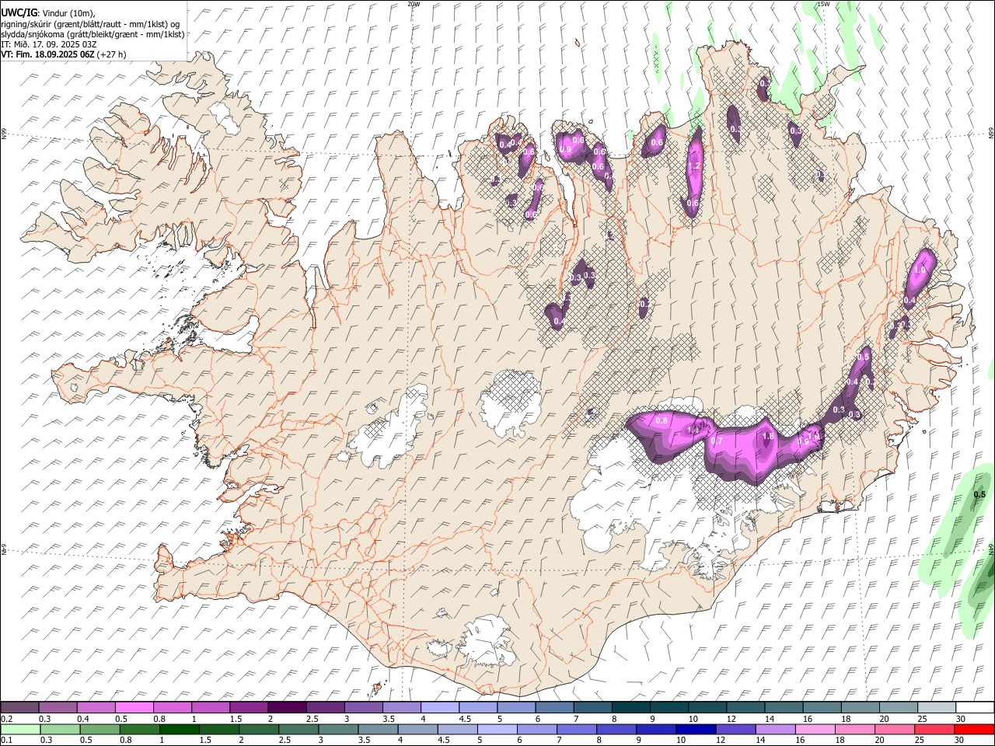The width and height of the screenshot is (995, 746).
Task: Click lilac lower scale swatch between 14 and 16
Action: [774, 730]
